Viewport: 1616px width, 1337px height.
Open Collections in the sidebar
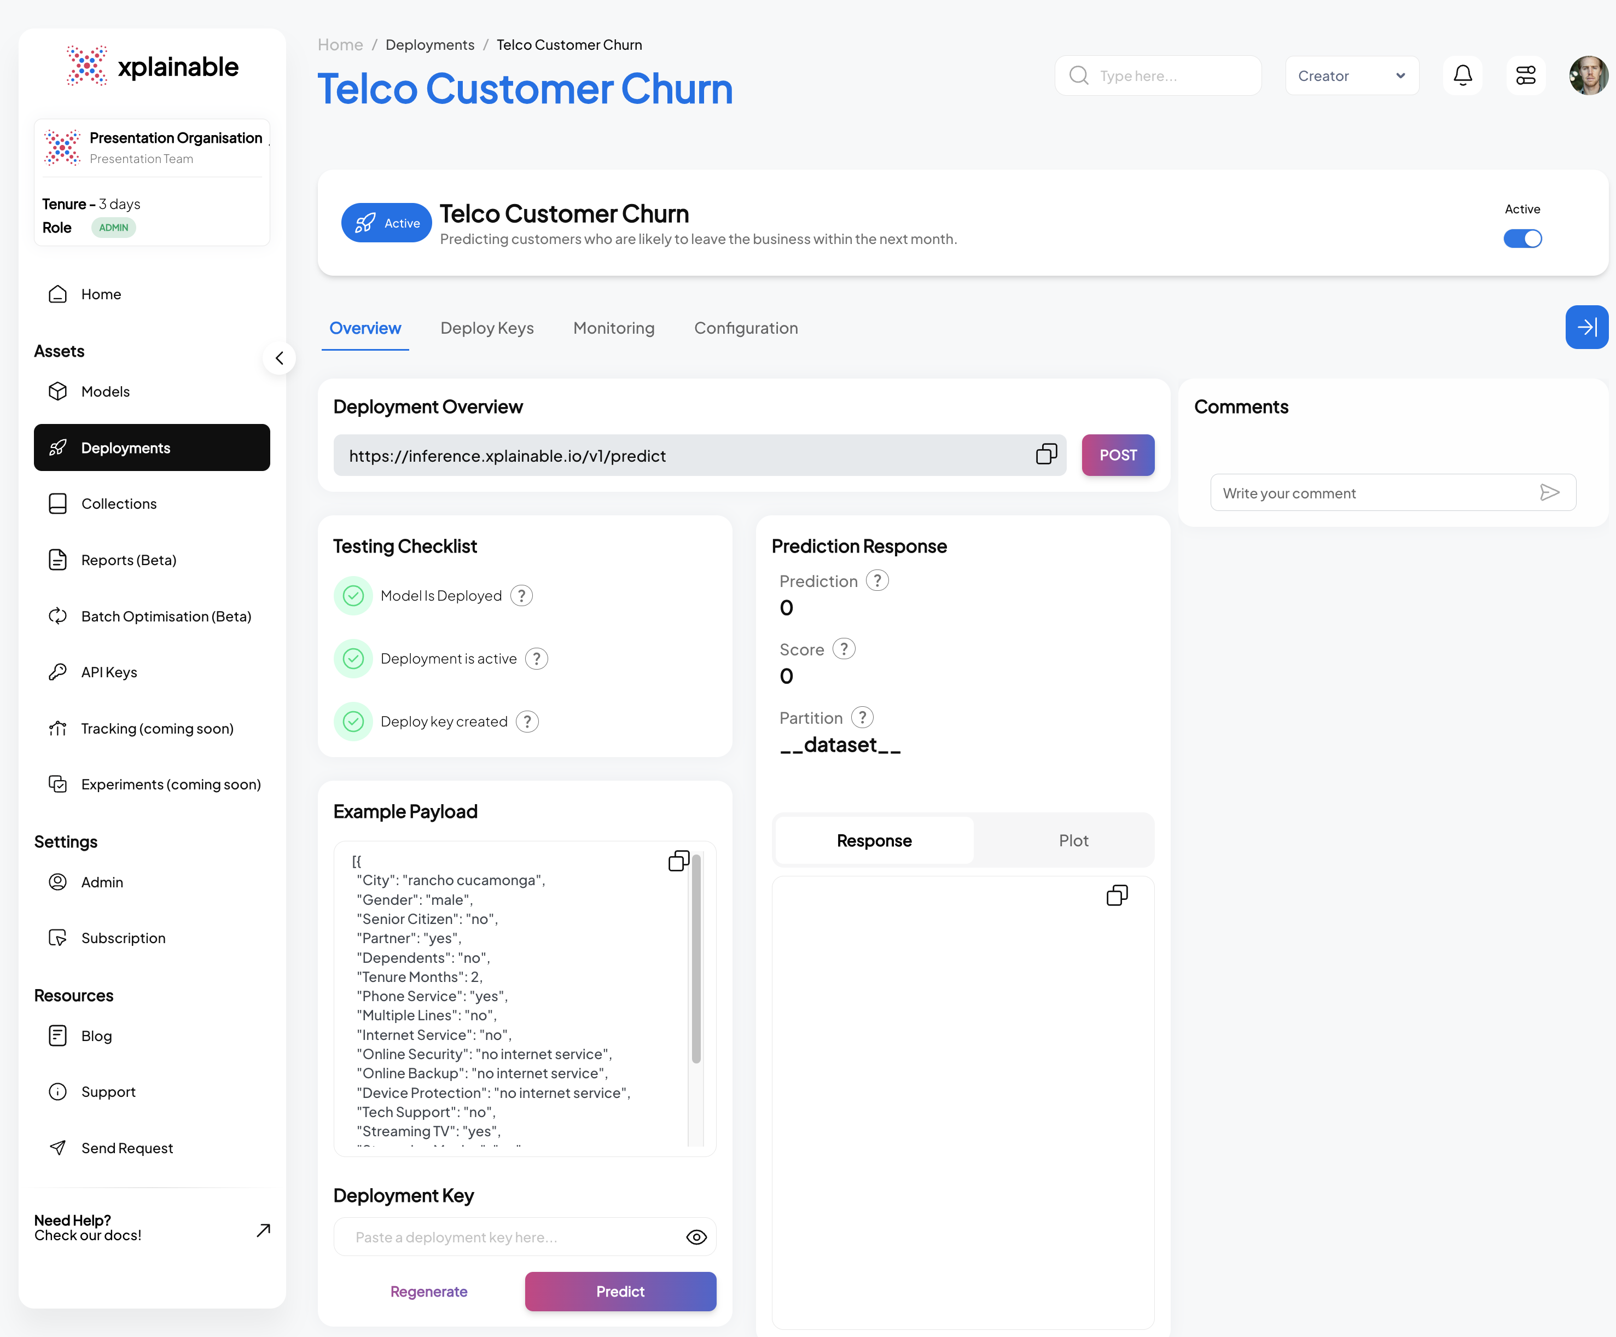pyautogui.click(x=152, y=503)
